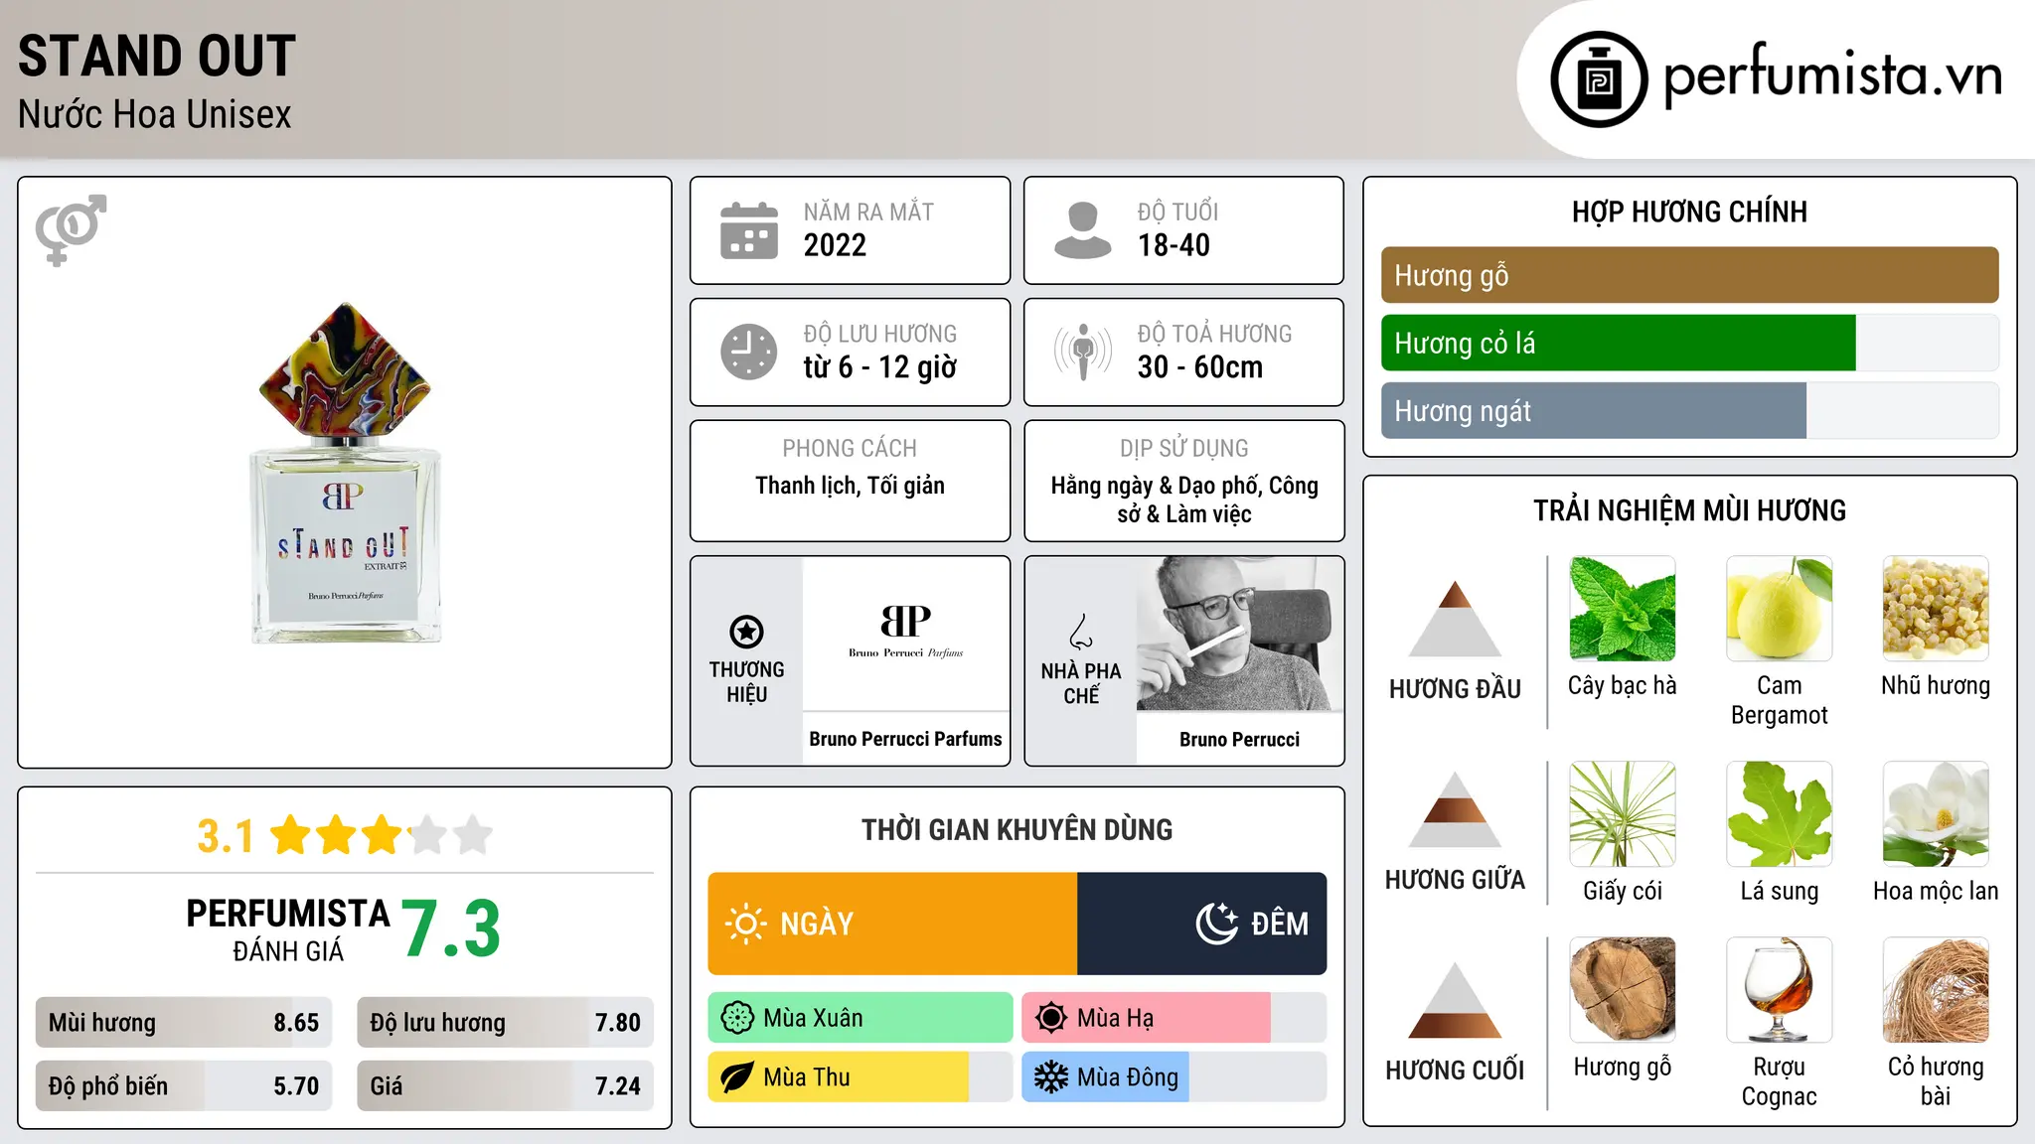Click the style value Thanh lịch, Tối giản
The width and height of the screenshot is (2035, 1144).
pos(850,486)
